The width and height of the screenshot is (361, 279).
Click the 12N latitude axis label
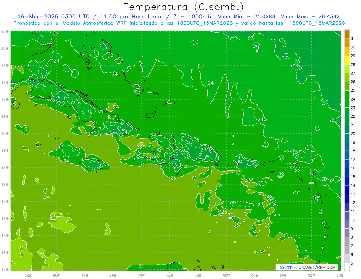pos(4,269)
